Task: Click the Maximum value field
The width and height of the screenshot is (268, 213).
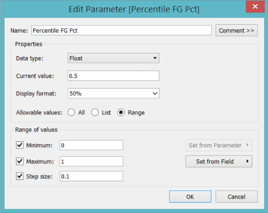Action: [91, 161]
